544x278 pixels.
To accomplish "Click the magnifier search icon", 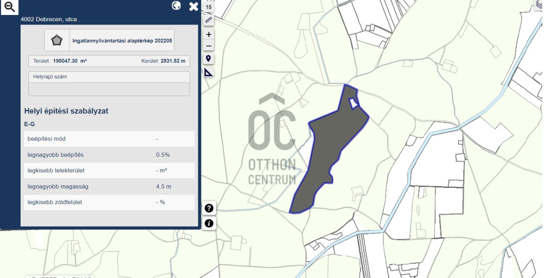I will 9,7.
